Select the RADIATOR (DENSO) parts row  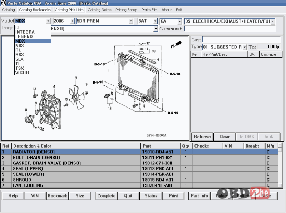point(139,152)
